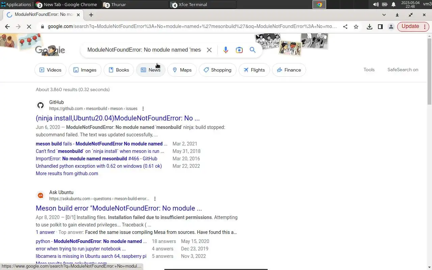Open jupyter notebook error link
This screenshot has height=270, width=432.
click(x=81, y=249)
